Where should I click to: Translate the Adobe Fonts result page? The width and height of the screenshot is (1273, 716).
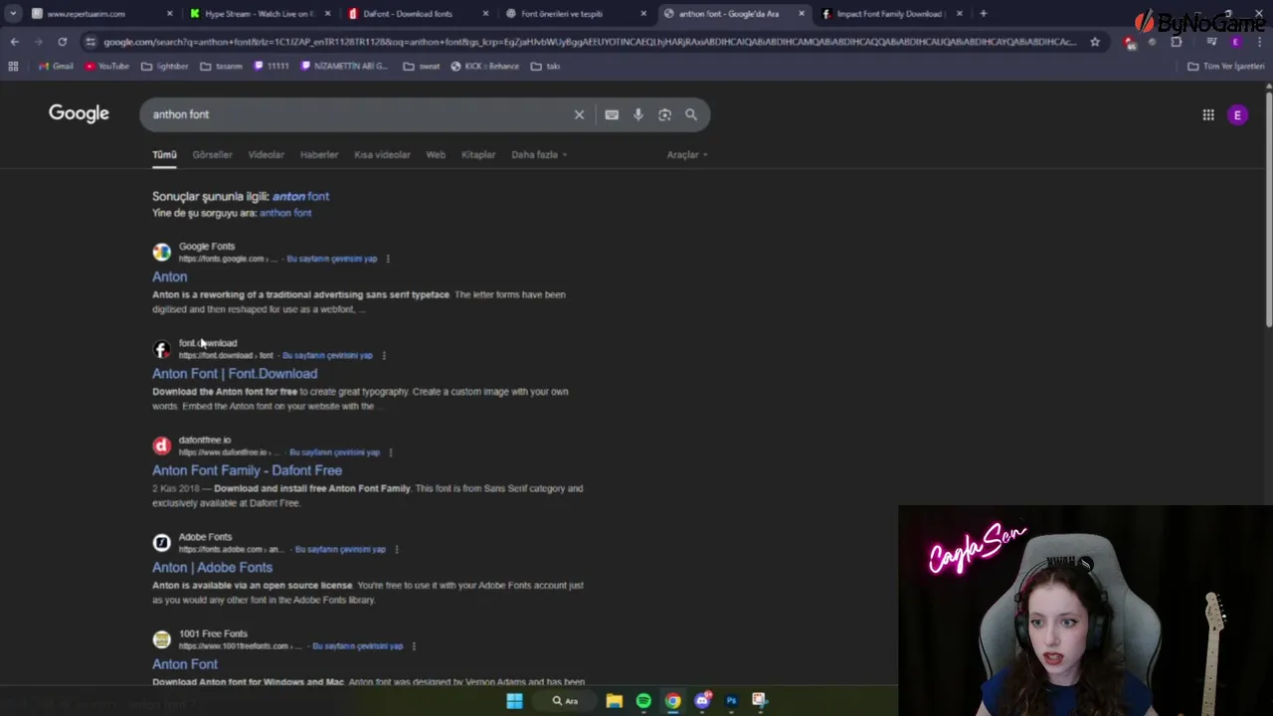click(341, 549)
